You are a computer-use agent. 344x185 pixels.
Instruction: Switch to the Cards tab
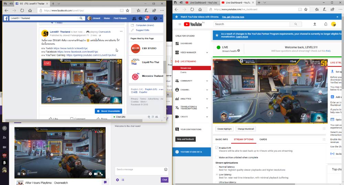[x=263, y=140]
